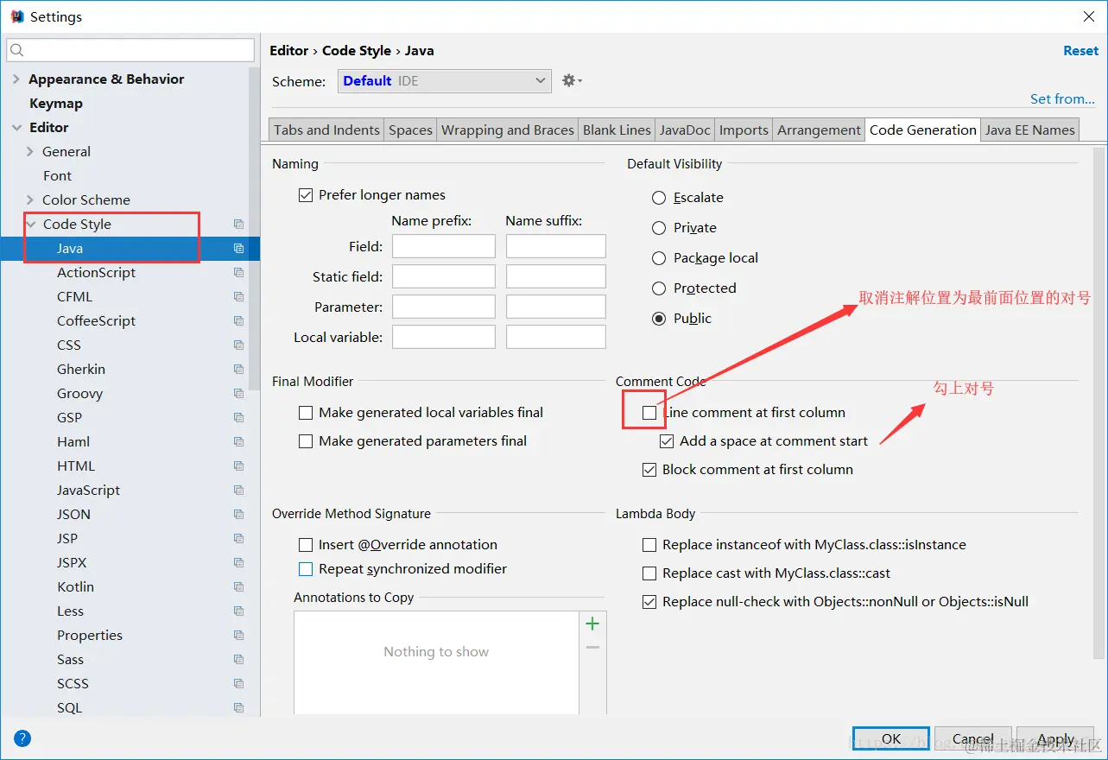Click the copy icon next to CSS
Viewport: 1108px width, 760px height.
tap(239, 345)
